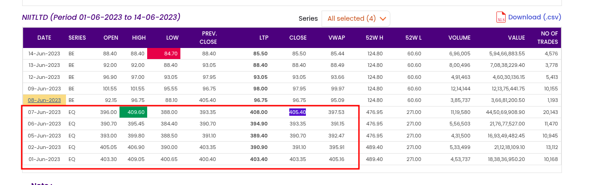The height and width of the screenshot is (185, 615).
Task: Click the XLS file icon
Action: [x=501, y=18]
